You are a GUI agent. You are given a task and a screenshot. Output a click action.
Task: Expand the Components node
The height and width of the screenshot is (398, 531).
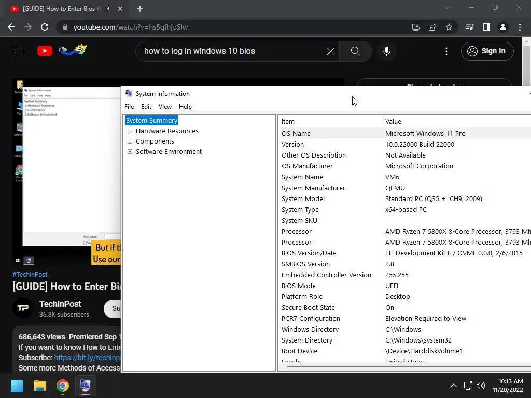point(130,141)
